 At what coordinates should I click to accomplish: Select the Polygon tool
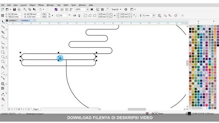point(2,61)
